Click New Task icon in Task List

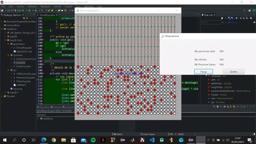[222, 18]
